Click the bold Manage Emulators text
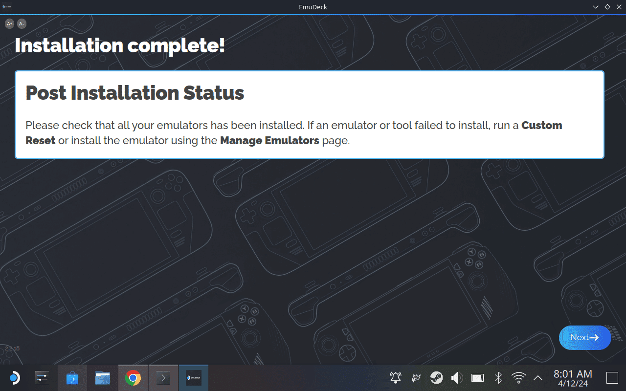The image size is (626, 391). [269, 141]
